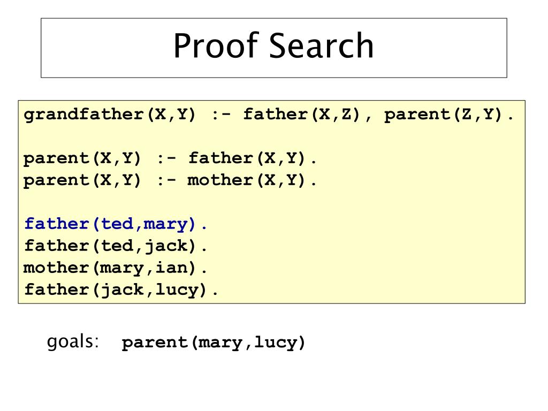The image size is (548, 411).
Task: Click the :- operator in the grandfather rule
Action: pyautogui.click(x=221, y=115)
